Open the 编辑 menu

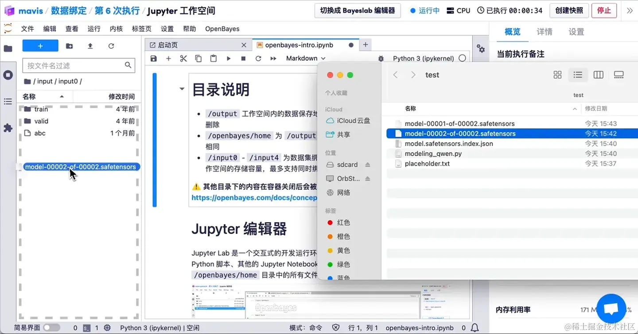[50, 29]
